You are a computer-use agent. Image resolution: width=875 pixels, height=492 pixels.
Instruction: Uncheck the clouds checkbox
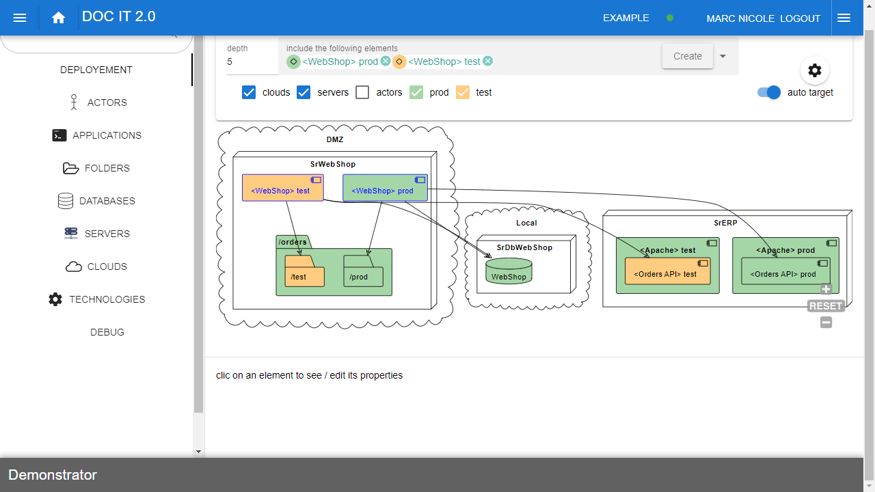249,92
